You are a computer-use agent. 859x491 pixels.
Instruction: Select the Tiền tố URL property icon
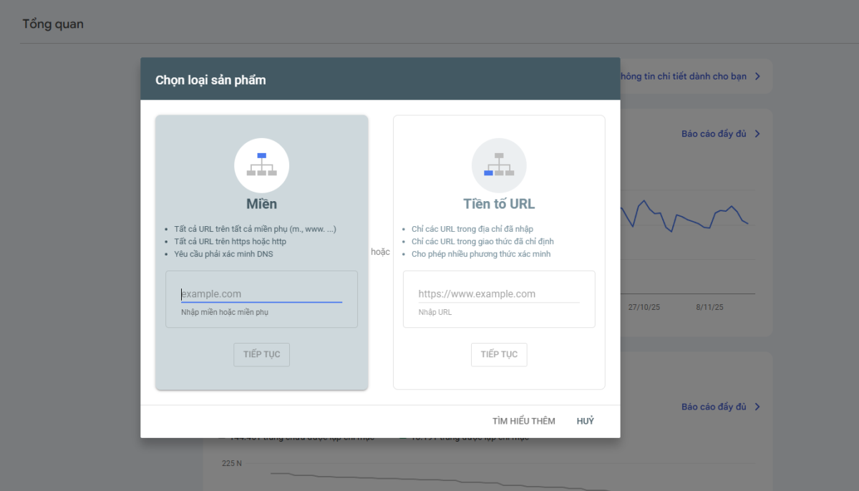point(499,165)
